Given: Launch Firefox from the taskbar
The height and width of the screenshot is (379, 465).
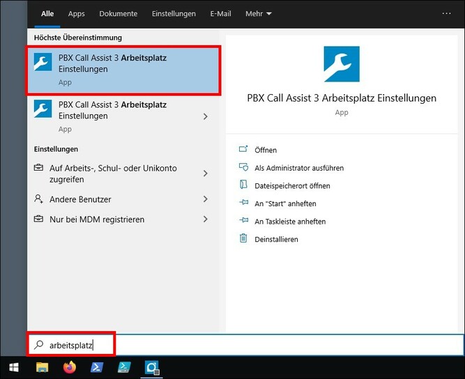Looking at the screenshot, I should coord(69,367).
